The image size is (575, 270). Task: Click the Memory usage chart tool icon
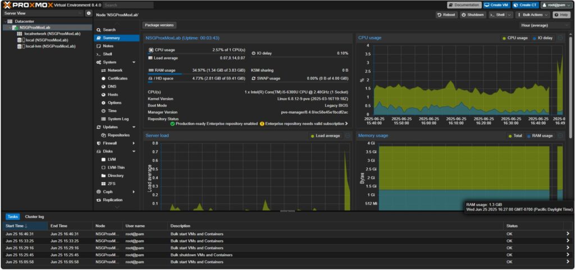coord(560,136)
